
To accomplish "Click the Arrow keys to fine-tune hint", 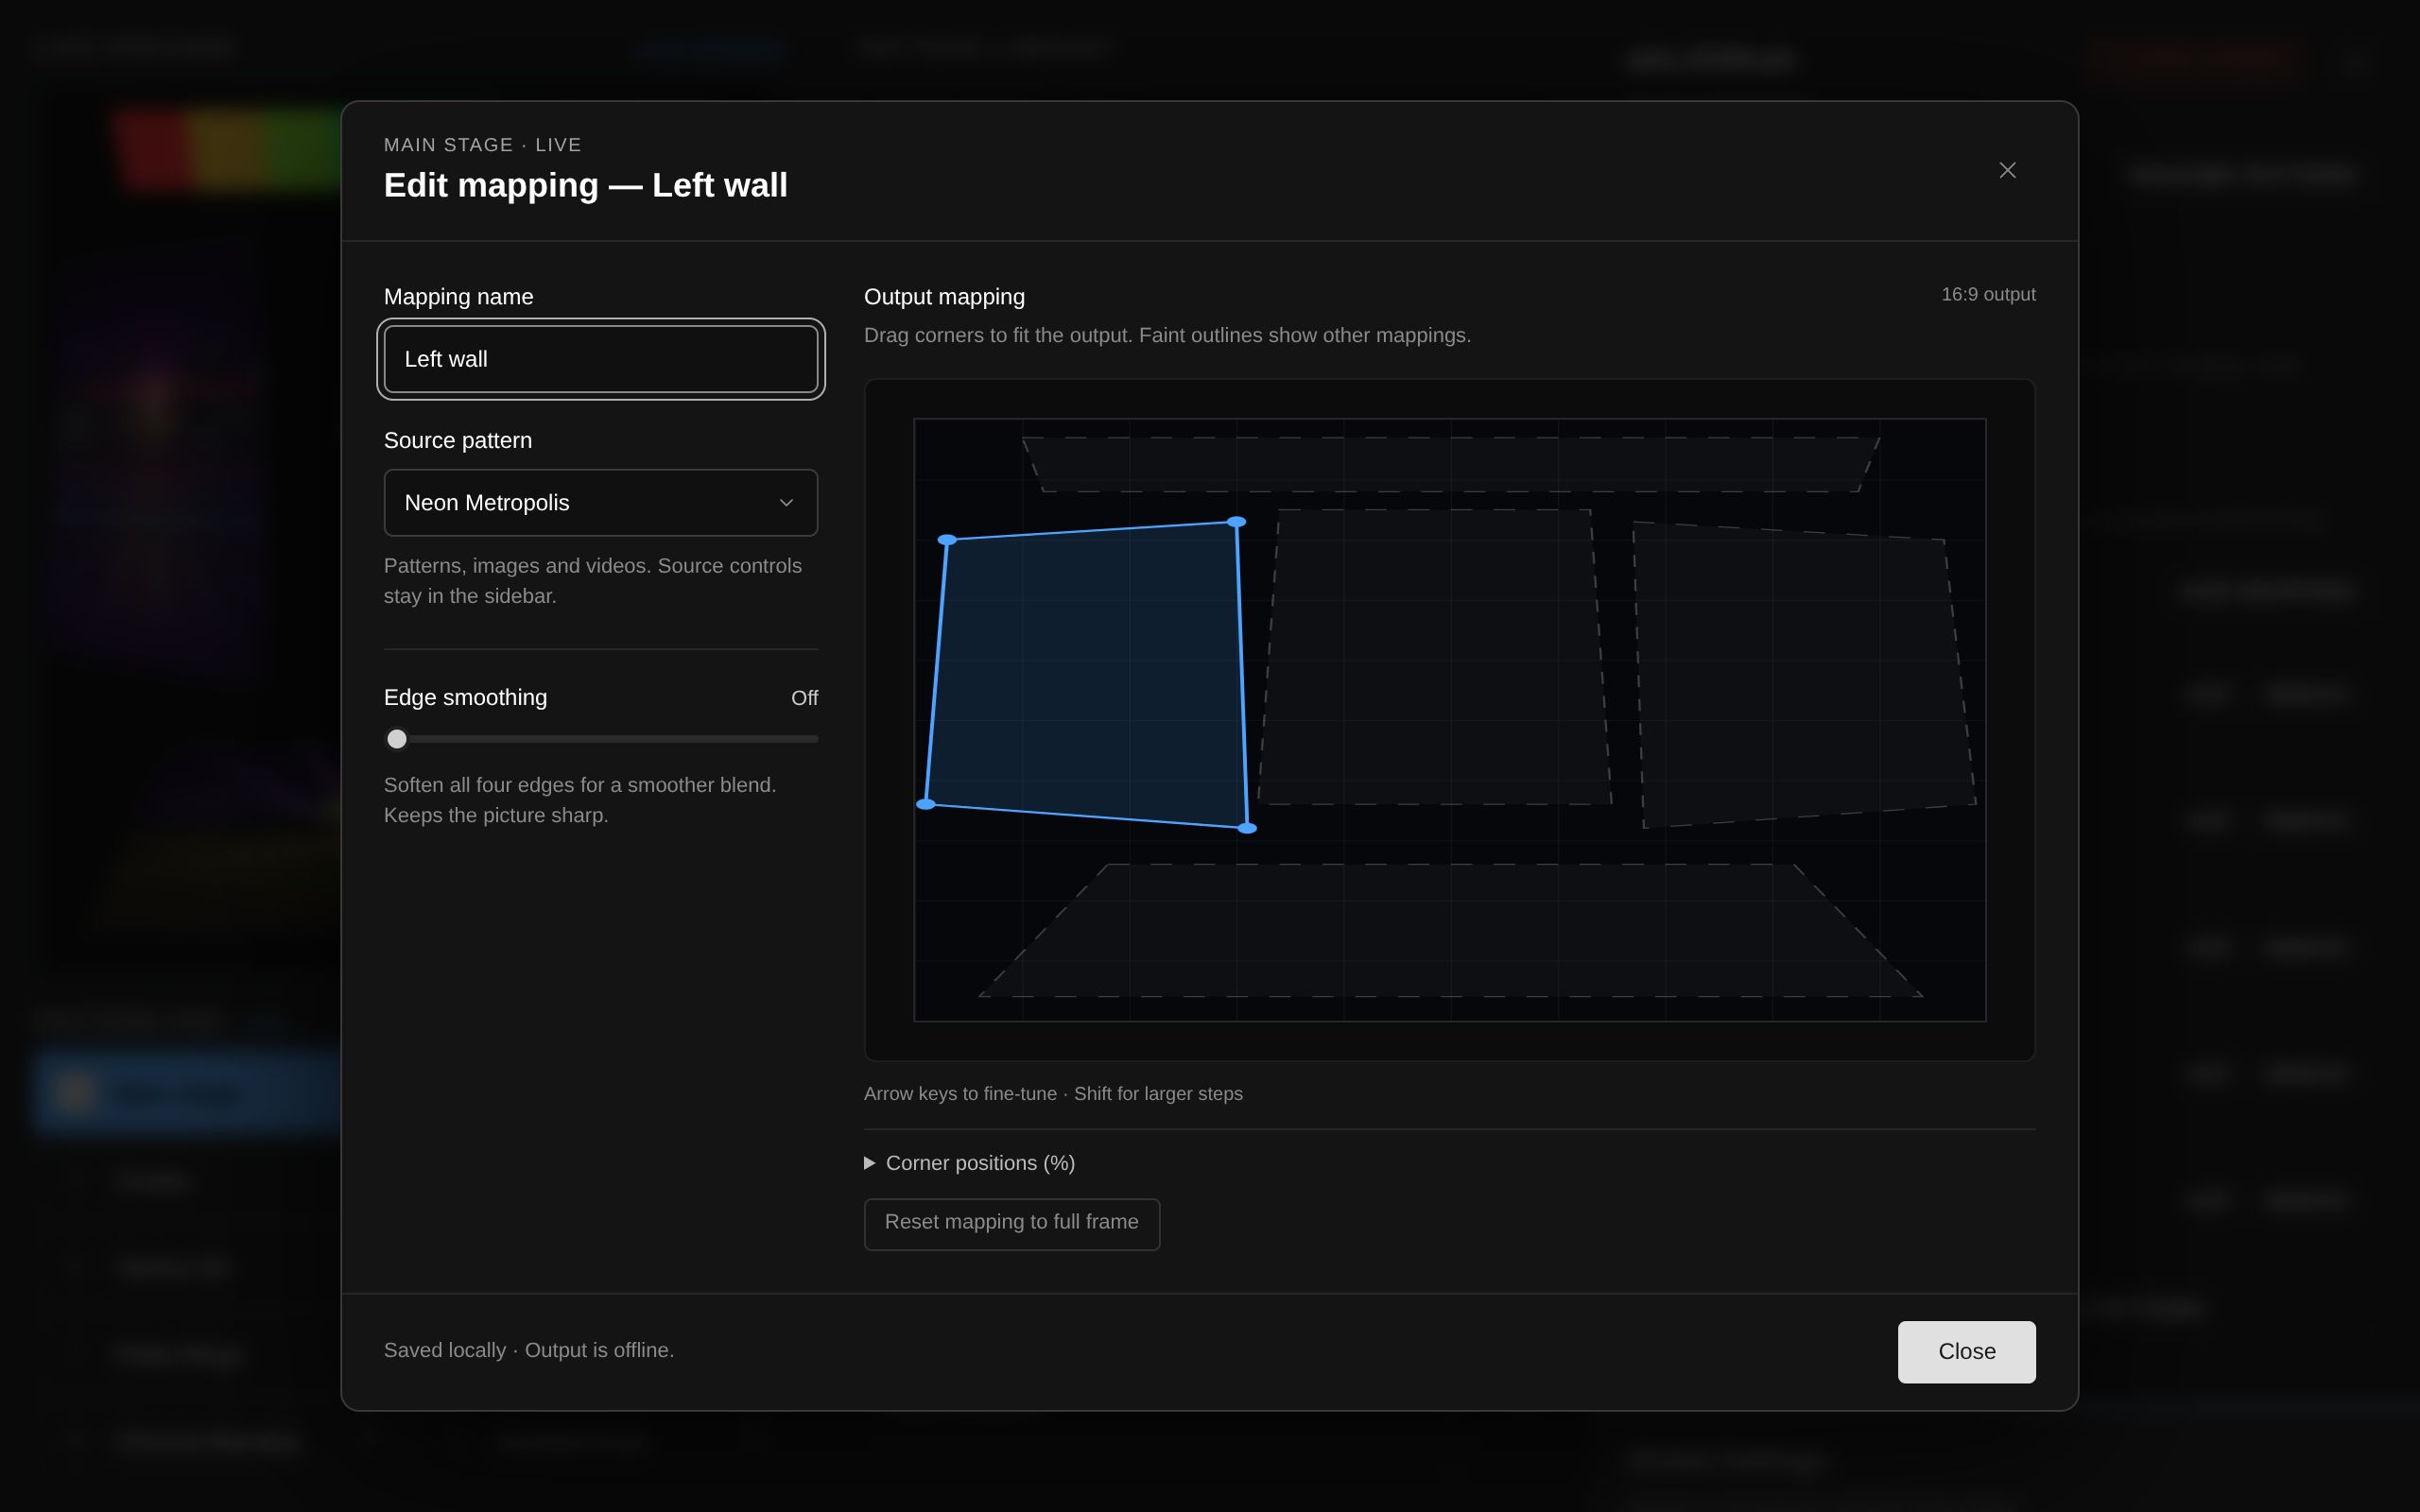I will [1053, 1094].
